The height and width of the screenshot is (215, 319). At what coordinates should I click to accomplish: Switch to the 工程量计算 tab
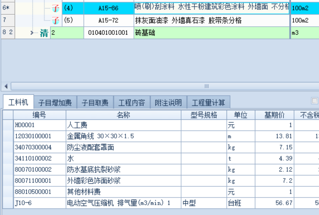(x=209, y=103)
